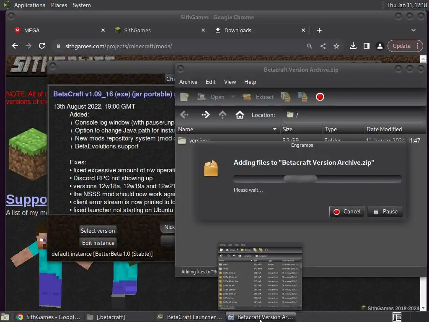Click the Open button in archive toolbar
The height and width of the screenshot is (322, 429).
click(211, 97)
